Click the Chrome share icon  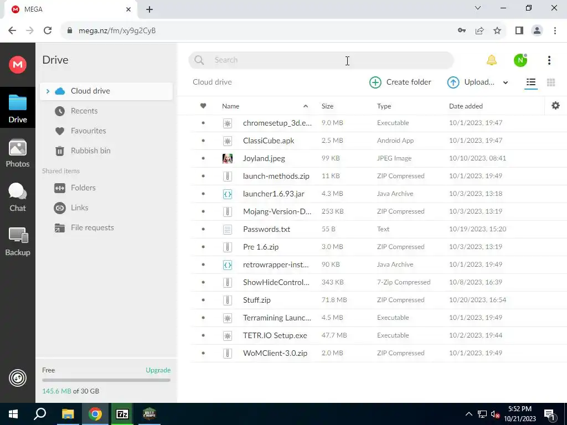(x=480, y=31)
